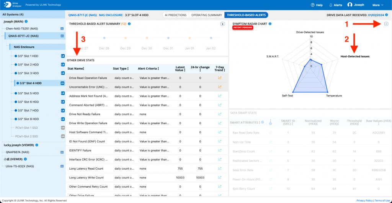Select 3.5" Slot 8 HDD
This screenshot has width=392, height=203.
(x=28, y=119)
